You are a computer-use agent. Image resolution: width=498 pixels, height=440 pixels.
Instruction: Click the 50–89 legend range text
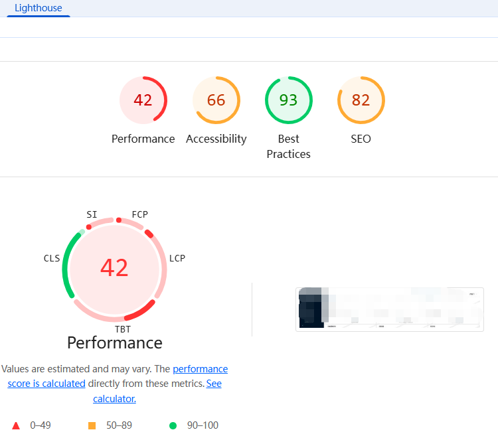coord(119,425)
